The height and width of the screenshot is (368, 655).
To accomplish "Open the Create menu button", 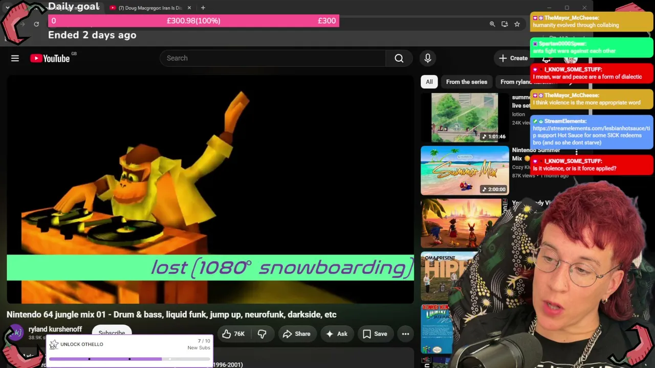I will (513, 58).
